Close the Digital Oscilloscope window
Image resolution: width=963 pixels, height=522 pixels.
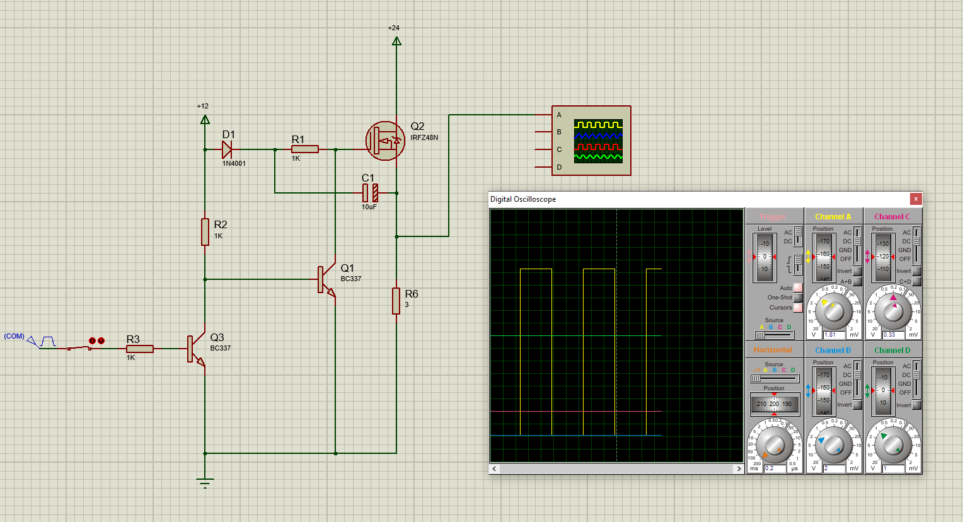click(916, 199)
